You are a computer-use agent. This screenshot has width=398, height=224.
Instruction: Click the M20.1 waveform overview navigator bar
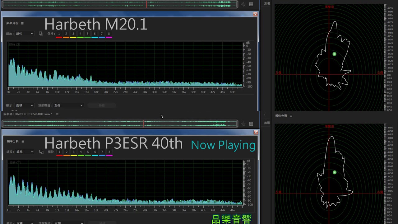point(120,4)
